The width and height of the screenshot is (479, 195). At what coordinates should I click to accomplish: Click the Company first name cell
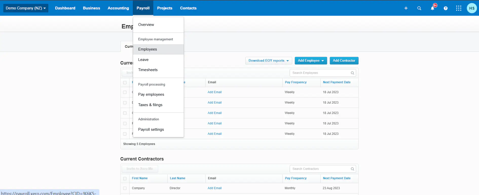pyautogui.click(x=138, y=188)
